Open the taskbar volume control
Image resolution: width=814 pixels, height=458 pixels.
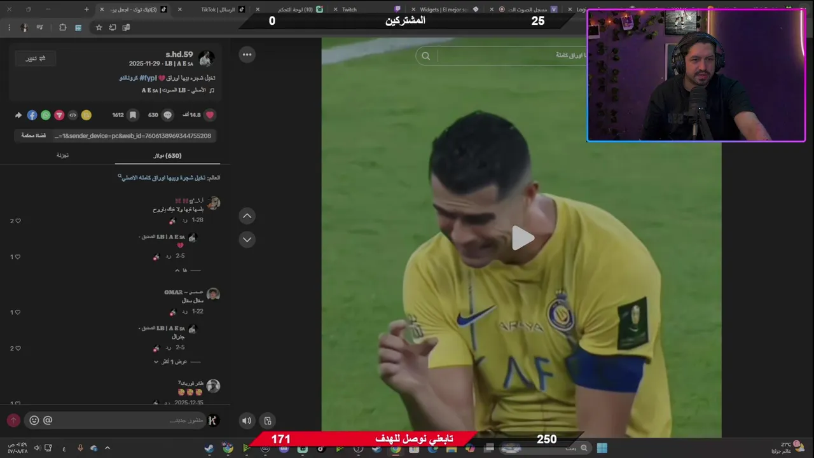37,448
